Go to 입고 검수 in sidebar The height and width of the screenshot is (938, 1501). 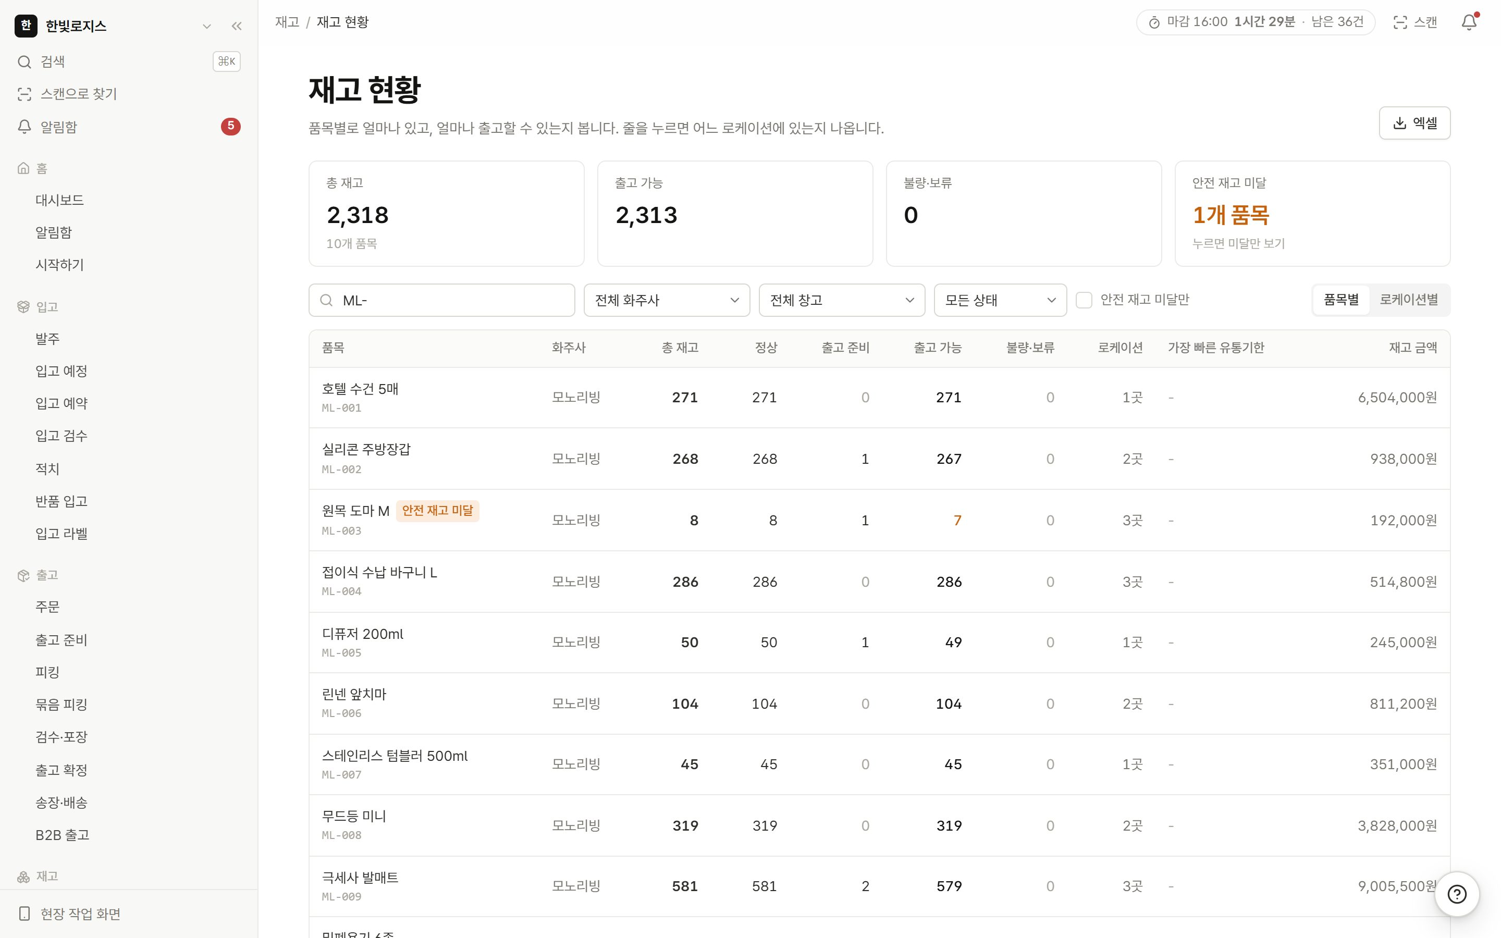click(x=61, y=436)
